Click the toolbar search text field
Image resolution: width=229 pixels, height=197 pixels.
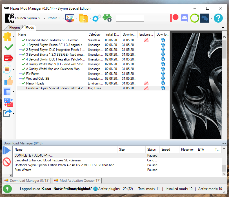click(x=130, y=18)
